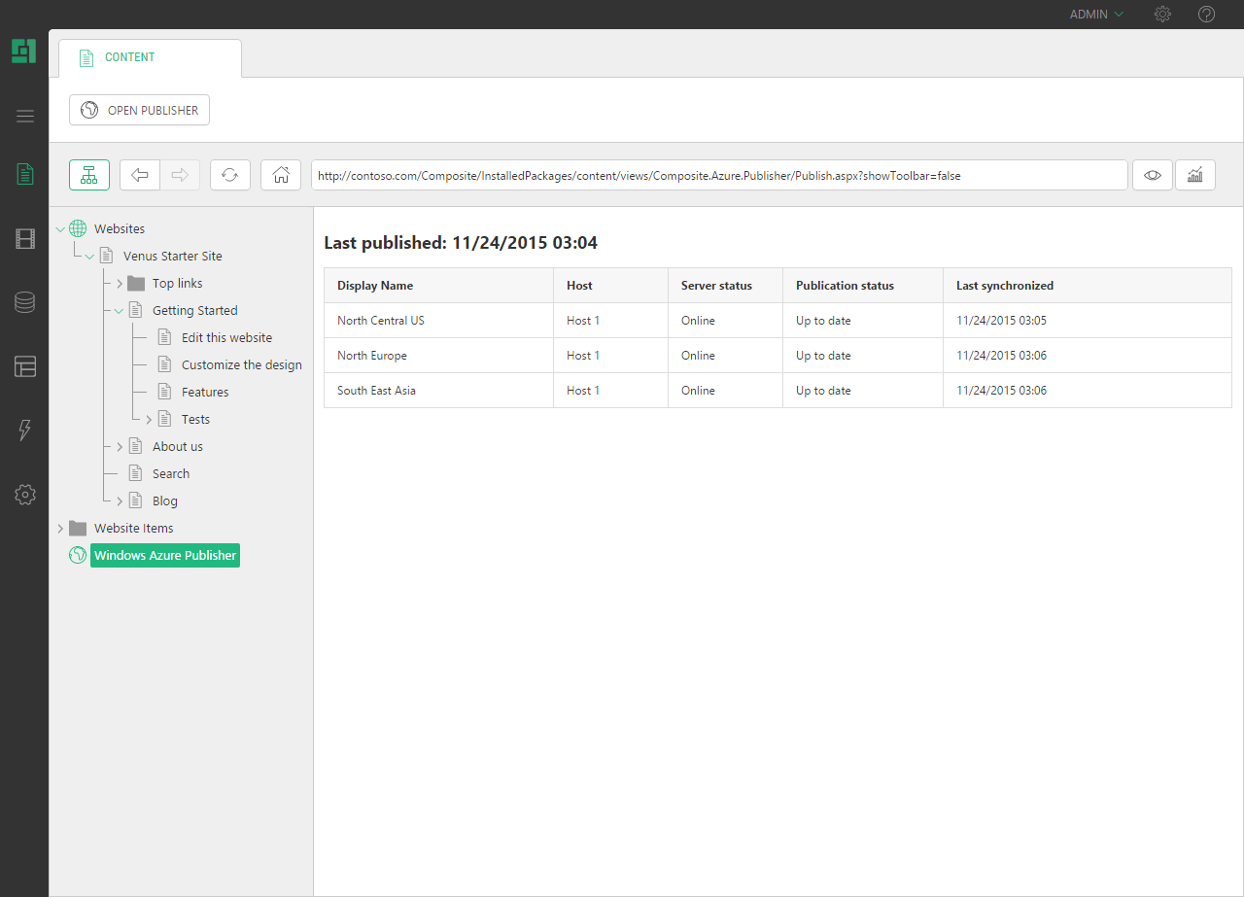Expand the Top links folder

click(119, 283)
